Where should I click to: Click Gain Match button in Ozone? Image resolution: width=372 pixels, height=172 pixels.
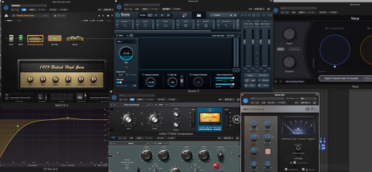point(263,75)
